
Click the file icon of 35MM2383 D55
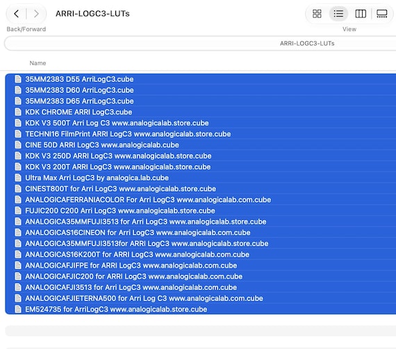pyautogui.click(x=18, y=79)
